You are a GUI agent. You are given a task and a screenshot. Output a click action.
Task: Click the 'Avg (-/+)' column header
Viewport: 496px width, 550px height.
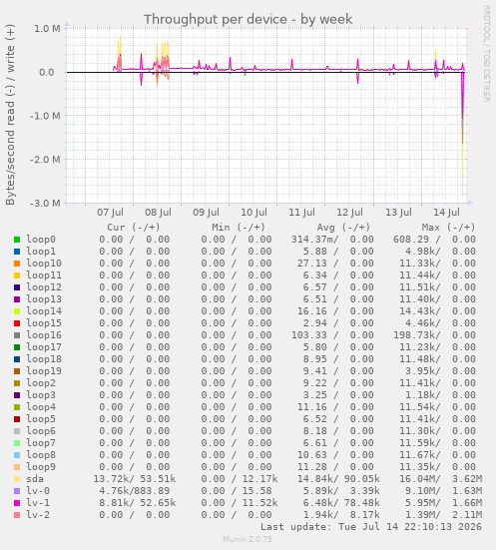click(343, 228)
